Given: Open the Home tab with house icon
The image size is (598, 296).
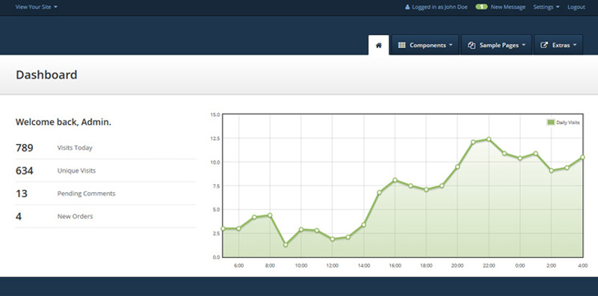Looking at the screenshot, I should pos(379,46).
